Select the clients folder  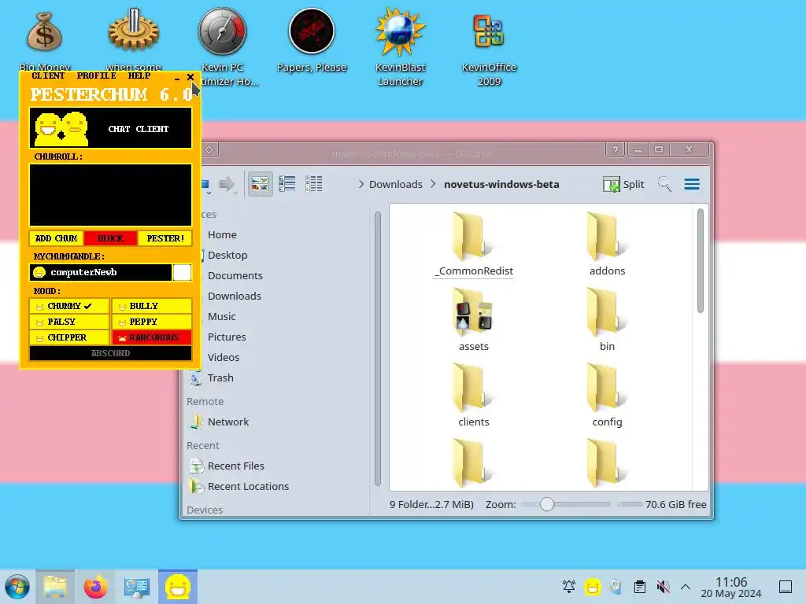[x=473, y=395]
